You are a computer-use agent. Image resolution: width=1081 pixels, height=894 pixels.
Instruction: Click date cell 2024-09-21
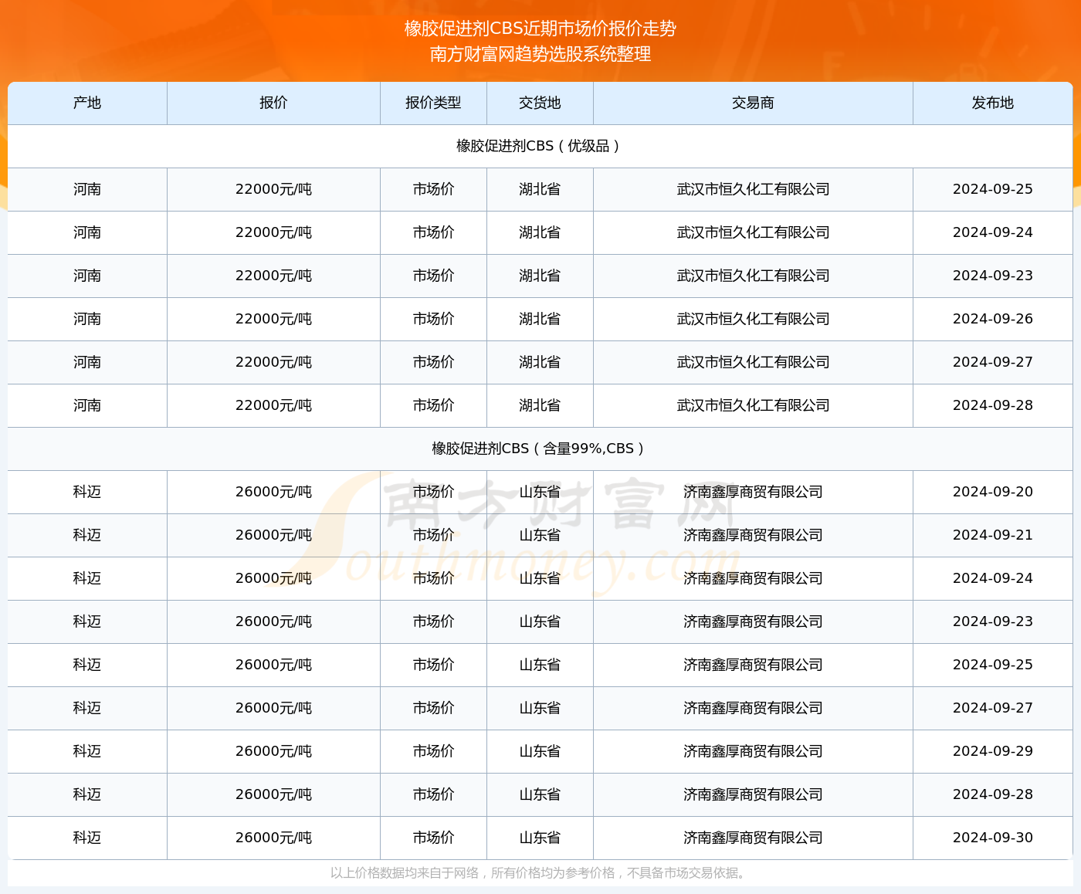[x=993, y=535]
